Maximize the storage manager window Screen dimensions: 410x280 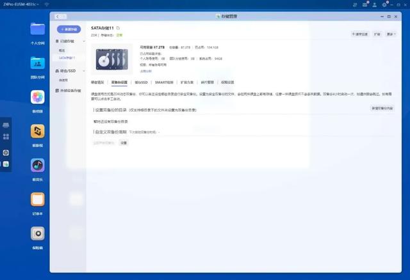click(389, 17)
